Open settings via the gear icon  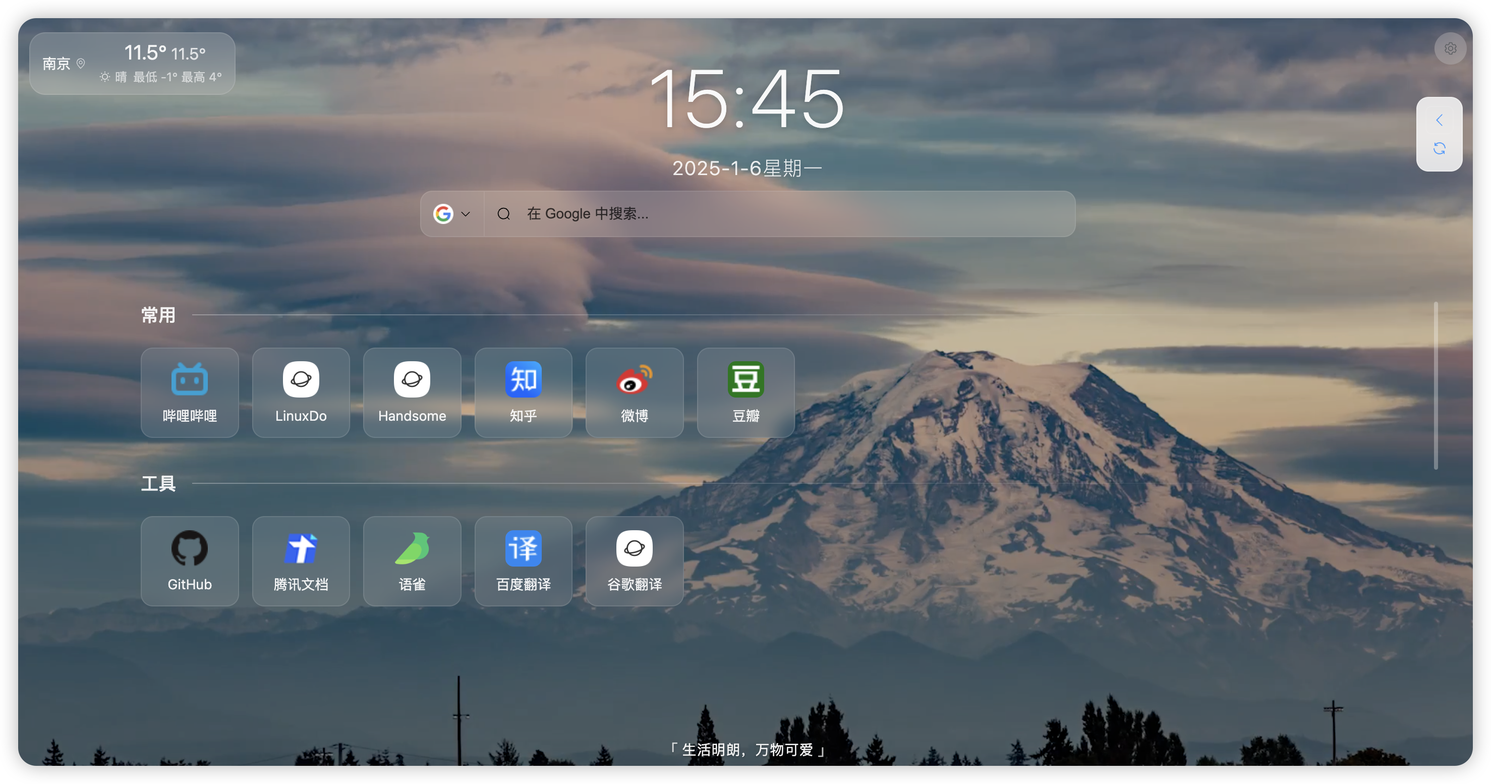pos(1450,48)
